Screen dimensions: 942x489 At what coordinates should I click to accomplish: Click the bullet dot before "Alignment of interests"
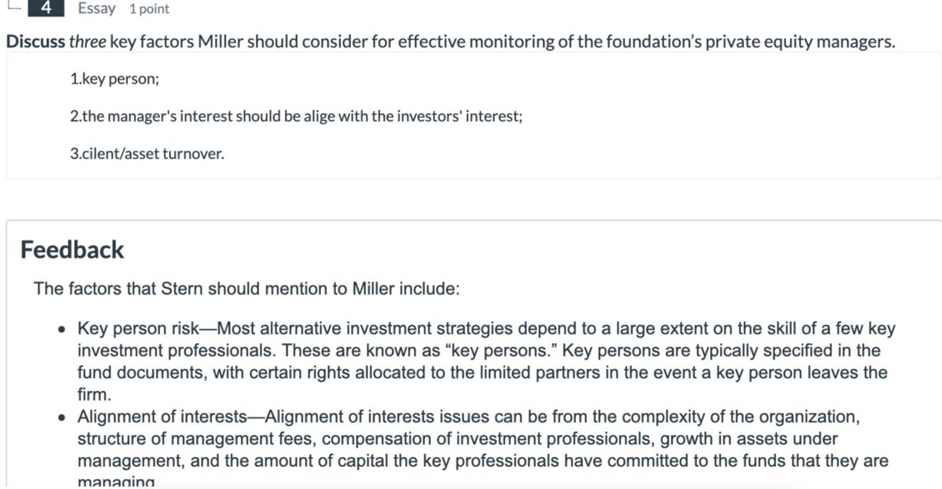[x=61, y=416]
